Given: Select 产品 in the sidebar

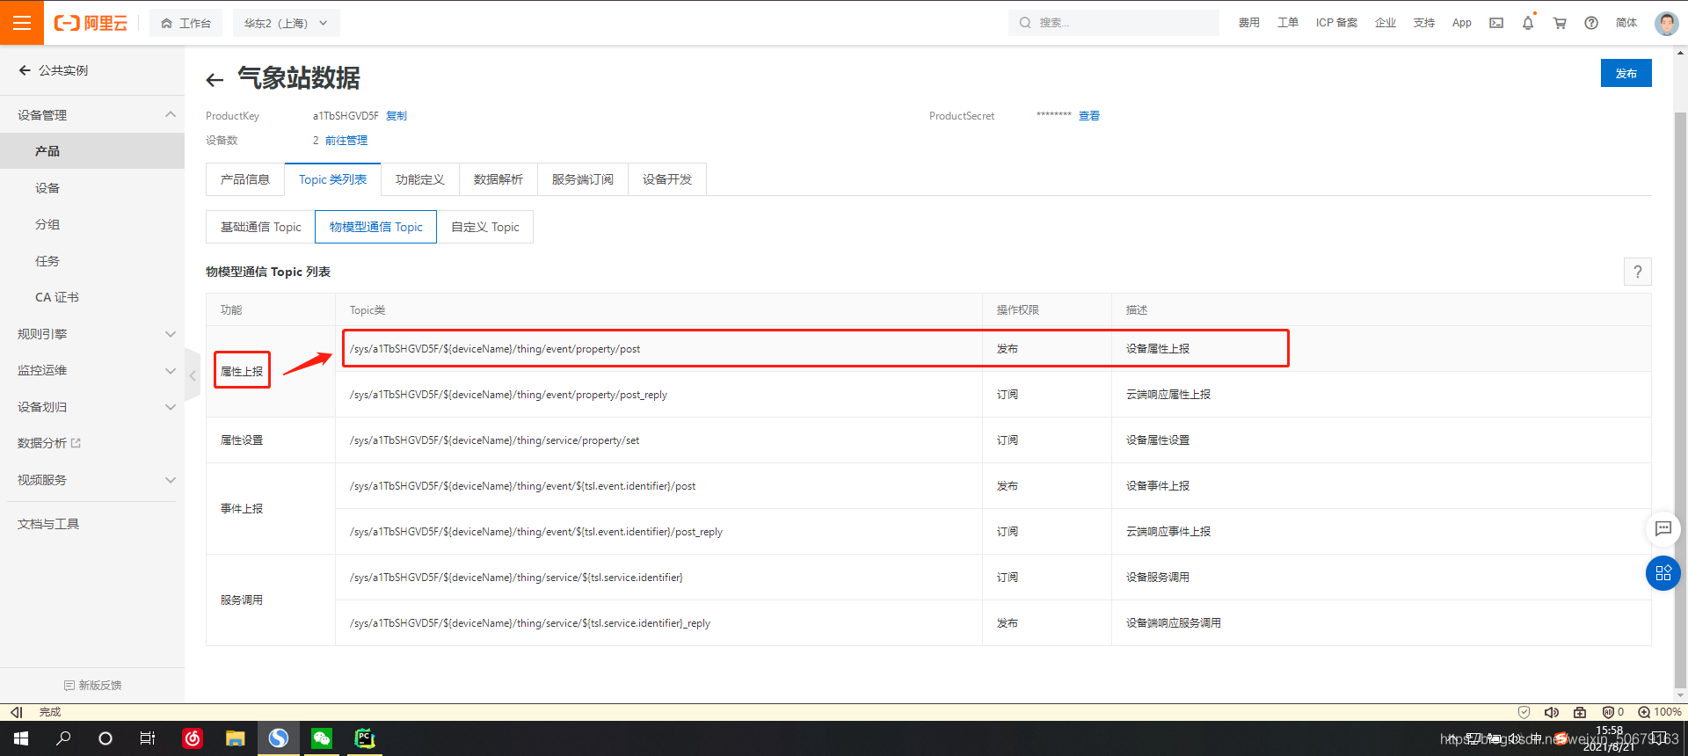Looking at the screenshot, I should coord(92,151).
